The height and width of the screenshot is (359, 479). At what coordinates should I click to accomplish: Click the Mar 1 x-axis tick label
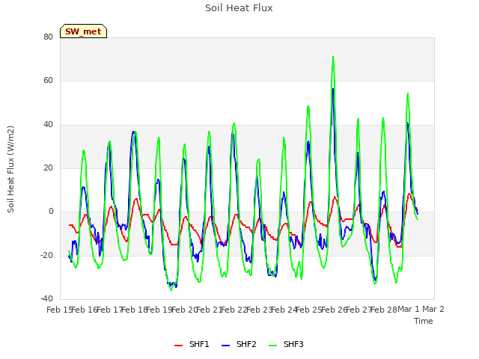click(x=409, y=309)
